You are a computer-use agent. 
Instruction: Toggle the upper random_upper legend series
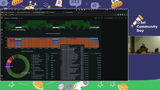[x=36, y=64]
